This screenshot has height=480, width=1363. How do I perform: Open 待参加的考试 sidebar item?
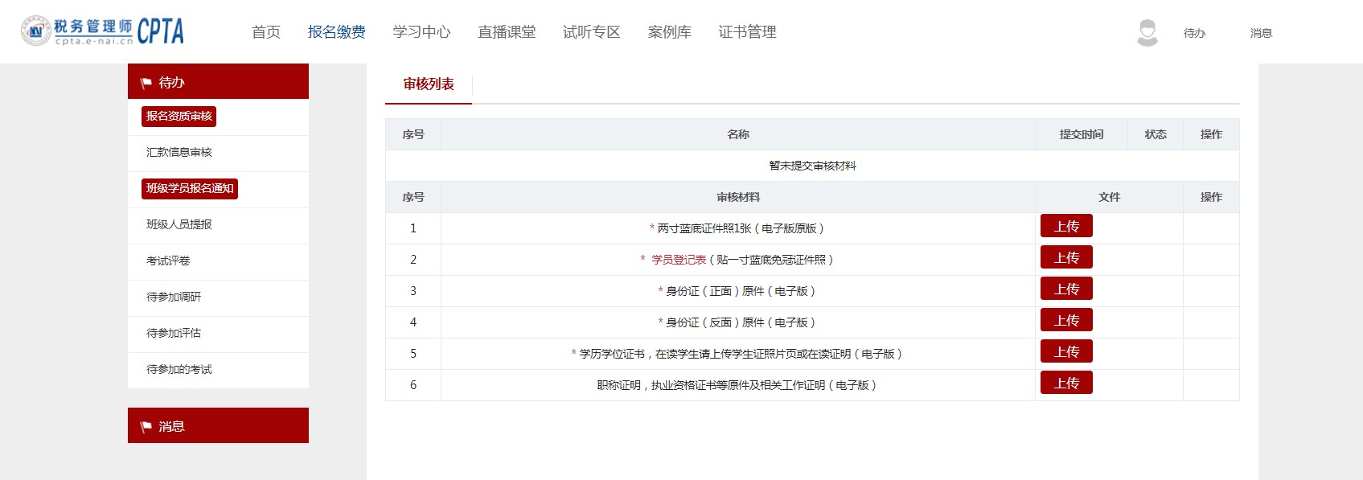click(179, 369)
